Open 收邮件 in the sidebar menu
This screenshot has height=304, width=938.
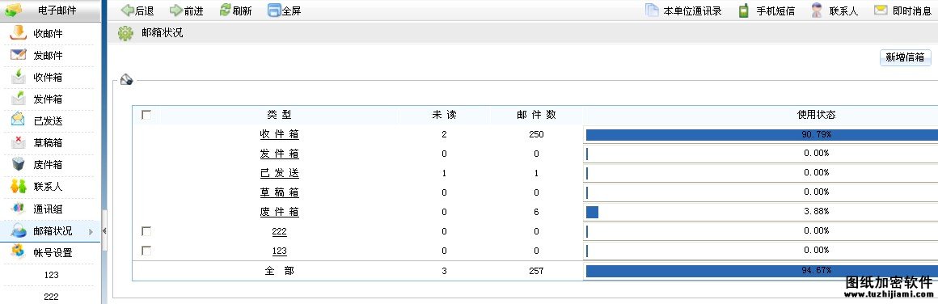point(48,33)
